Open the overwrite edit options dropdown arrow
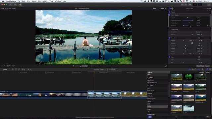Image resolution: width=212 pixels, height=119 pixels. pos(25,69)
